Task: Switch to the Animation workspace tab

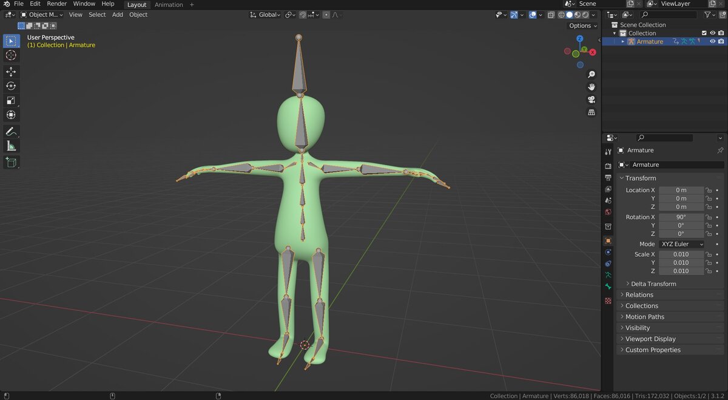Action: 169,5
